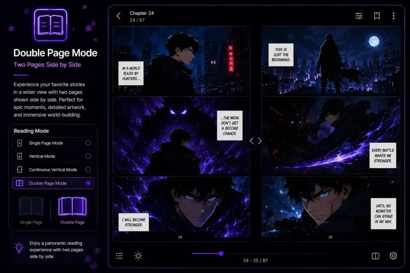
Task: Choose the Double Page book preview
Action: click(72, 206)
